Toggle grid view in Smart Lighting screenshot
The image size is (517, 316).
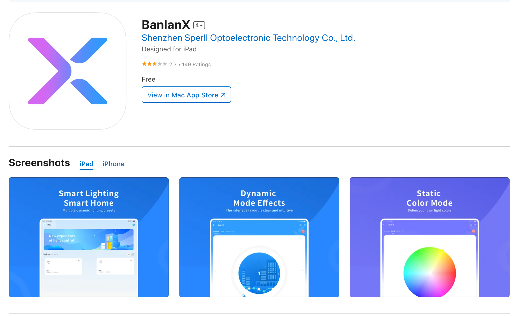pyautogui.click(x=129, y=254)
